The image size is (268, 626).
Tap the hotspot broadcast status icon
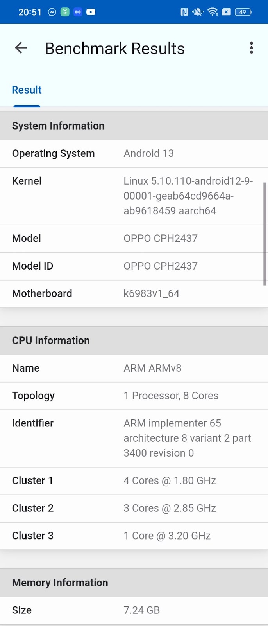(x=78, y=12)
